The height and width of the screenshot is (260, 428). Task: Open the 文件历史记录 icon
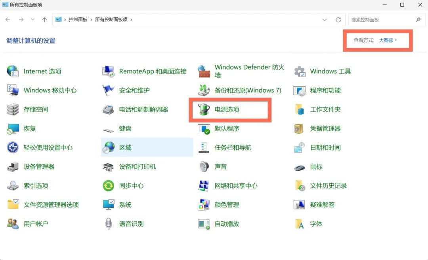(300, 186)
